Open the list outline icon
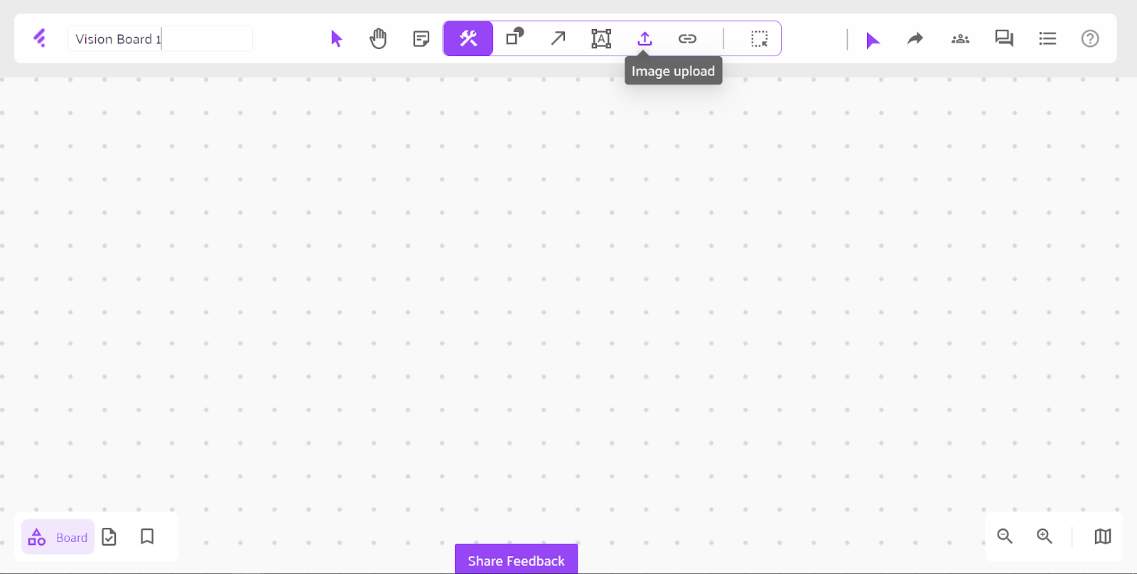The image size is (1137, 574). (1047, 38)
